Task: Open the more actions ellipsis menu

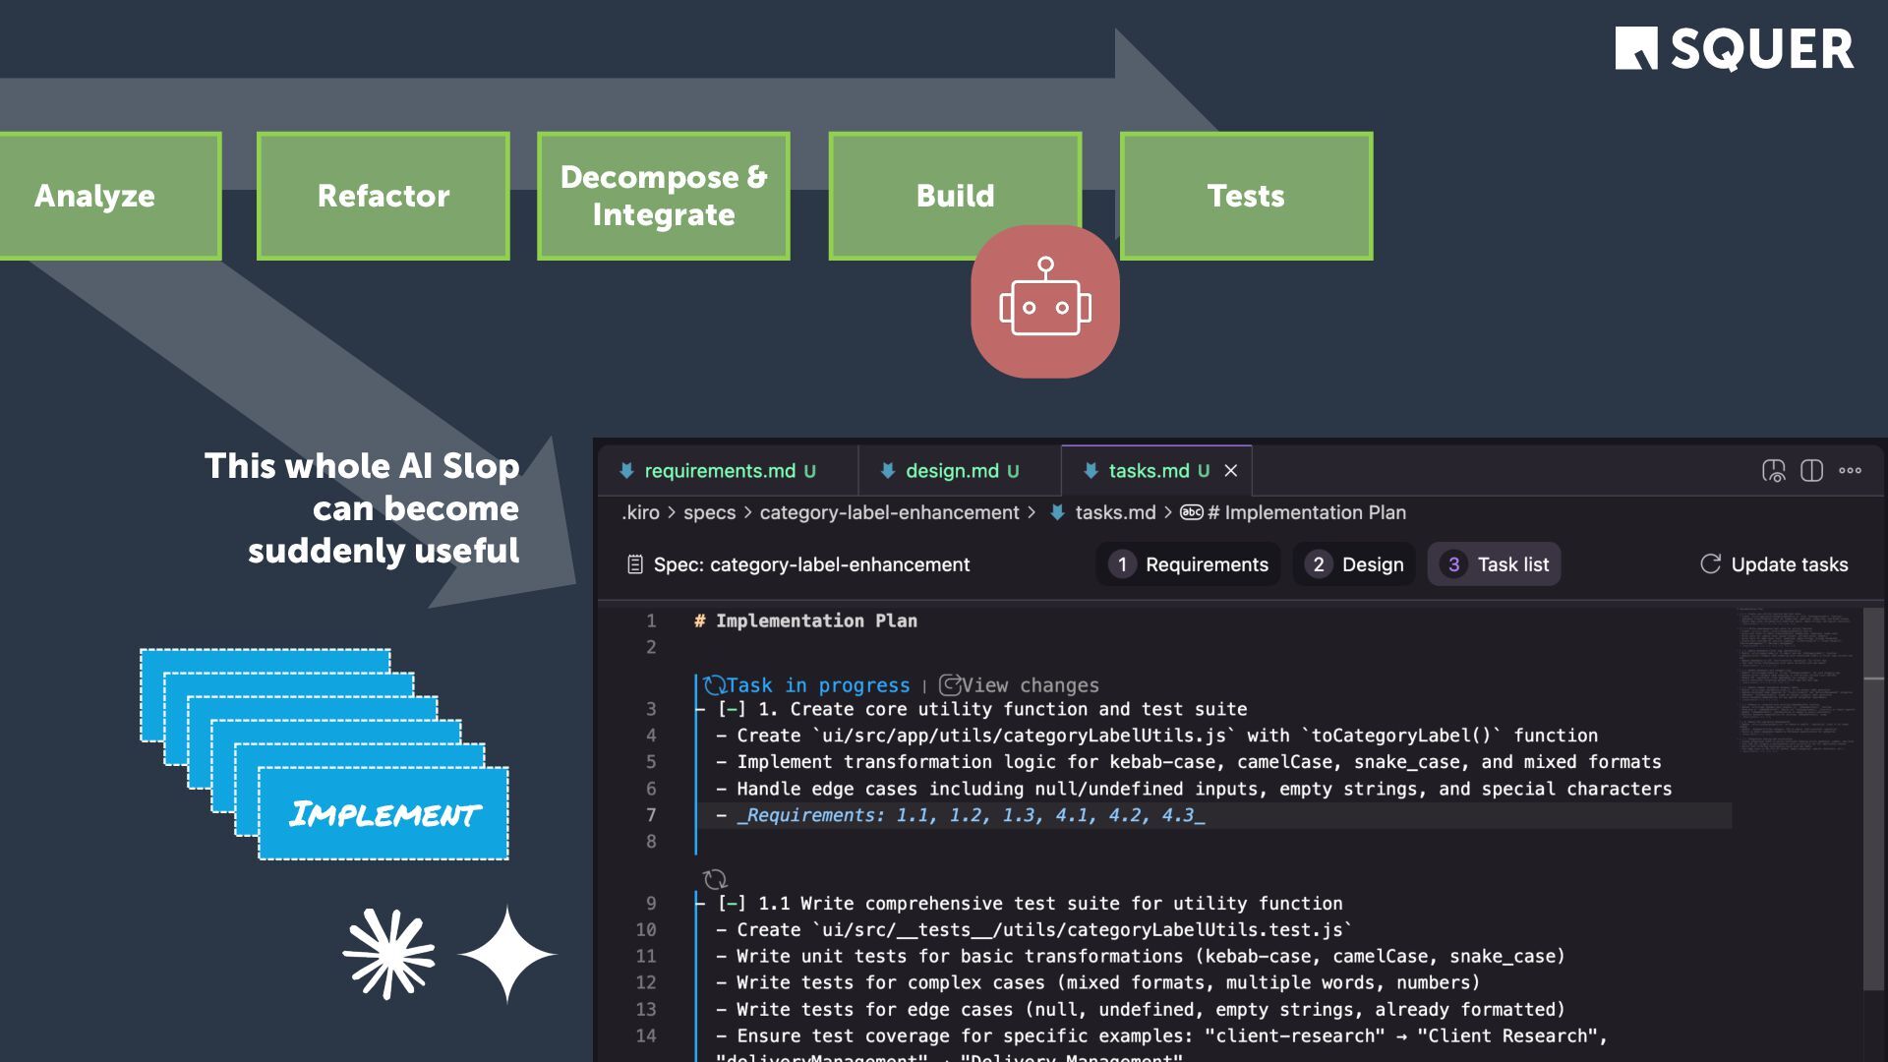Action: (1850, 471)
